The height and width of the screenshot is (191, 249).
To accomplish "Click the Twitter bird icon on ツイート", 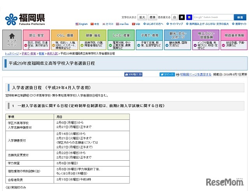I will point(162,74).
